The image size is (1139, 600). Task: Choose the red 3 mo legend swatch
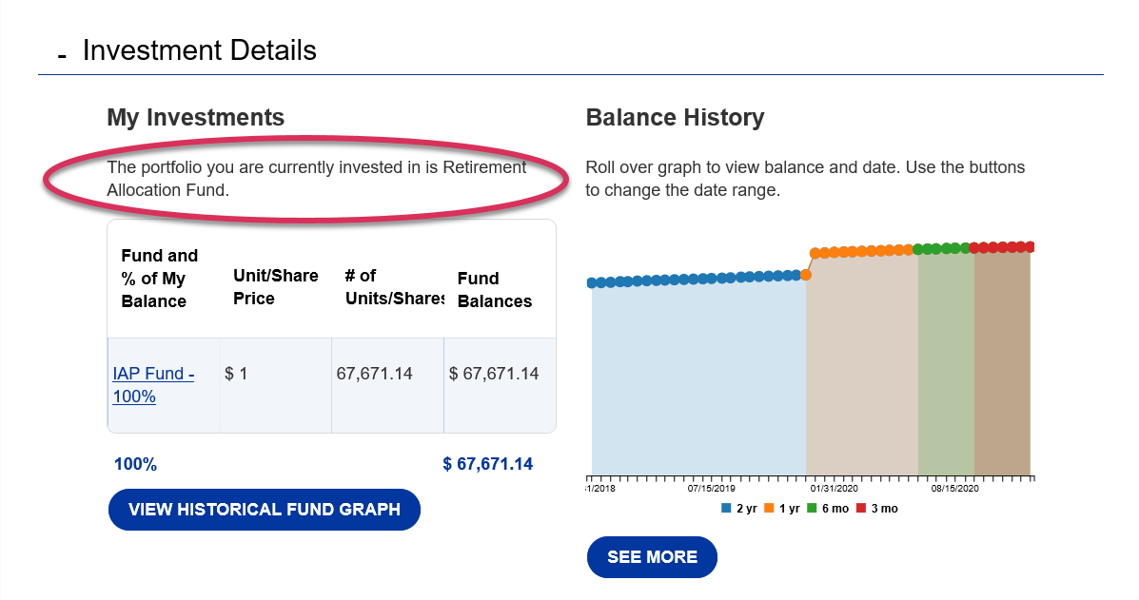(861, 509)
